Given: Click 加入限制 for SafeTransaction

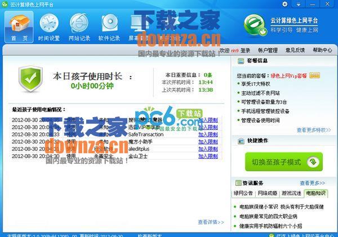Looking at the screenshot, I should (208, 135).
